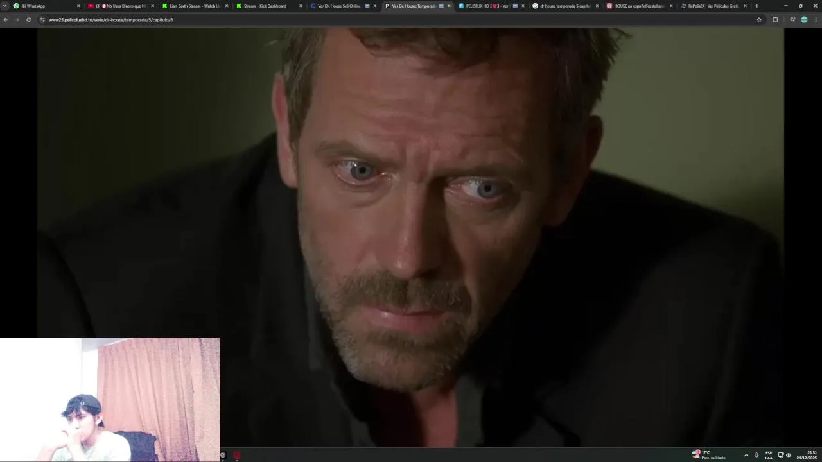
Task: Open the volume speaker tray icon
Action: pyautogui.click(x=789, y=455)
